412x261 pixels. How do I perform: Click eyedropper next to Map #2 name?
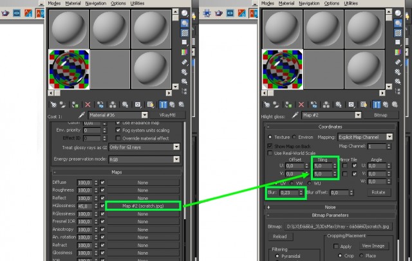[x=295, y=115]
